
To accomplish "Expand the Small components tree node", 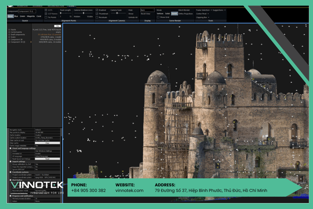I will (x=9, y=34).
